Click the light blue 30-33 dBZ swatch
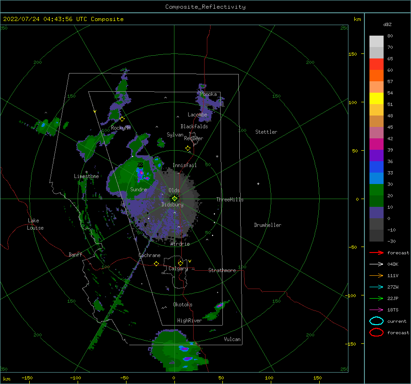 pos(376,179)
